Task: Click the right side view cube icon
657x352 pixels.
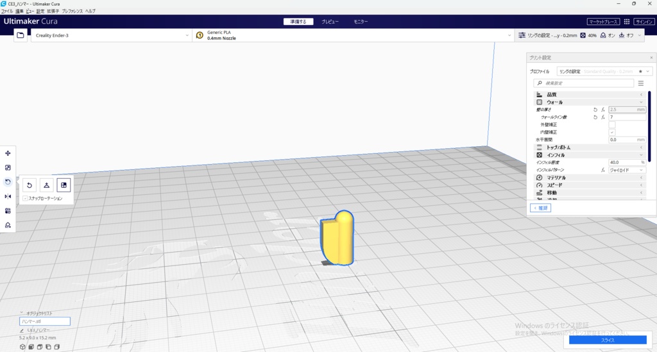Action: pos(57,347)
